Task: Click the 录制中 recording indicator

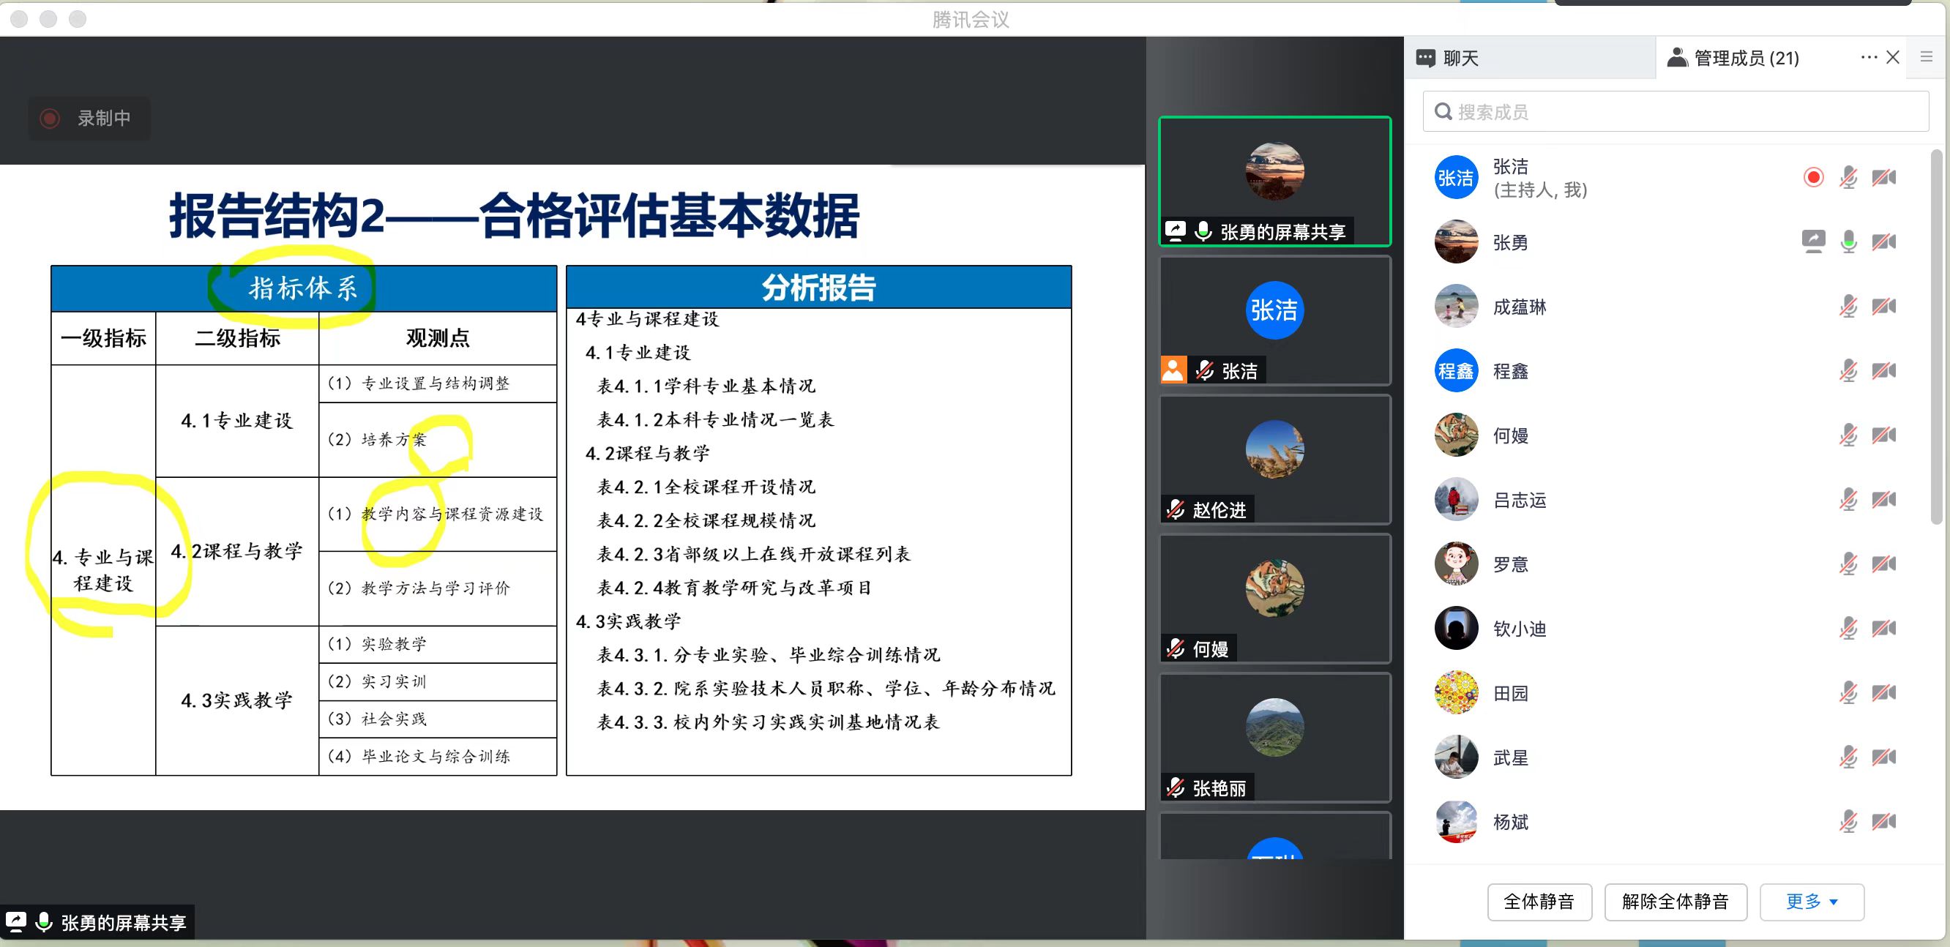Action: [x=89, y=118]
